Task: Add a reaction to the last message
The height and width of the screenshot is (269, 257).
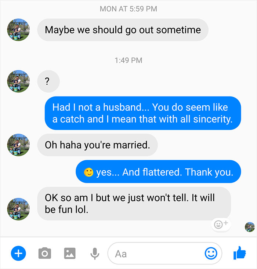Action: point(221,224)
